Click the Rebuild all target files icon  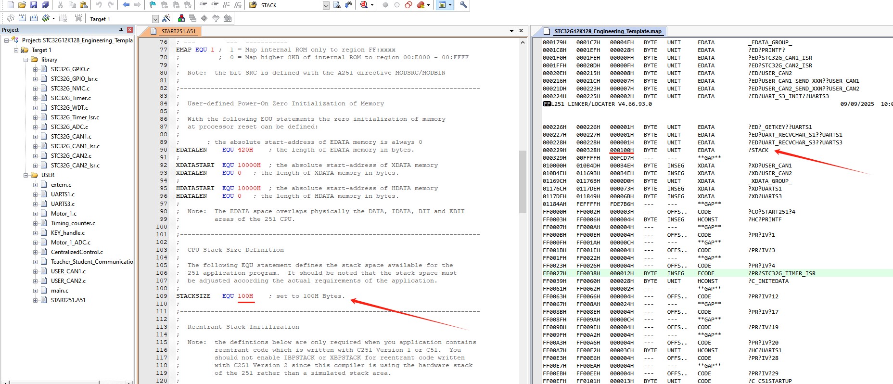tap(34, 18)
